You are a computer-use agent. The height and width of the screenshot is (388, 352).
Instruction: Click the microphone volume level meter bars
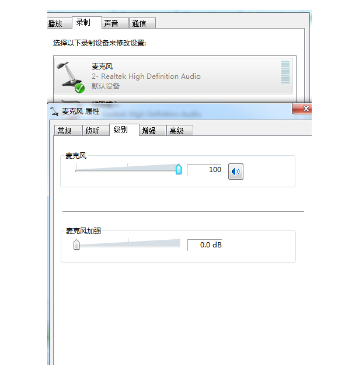285,72
